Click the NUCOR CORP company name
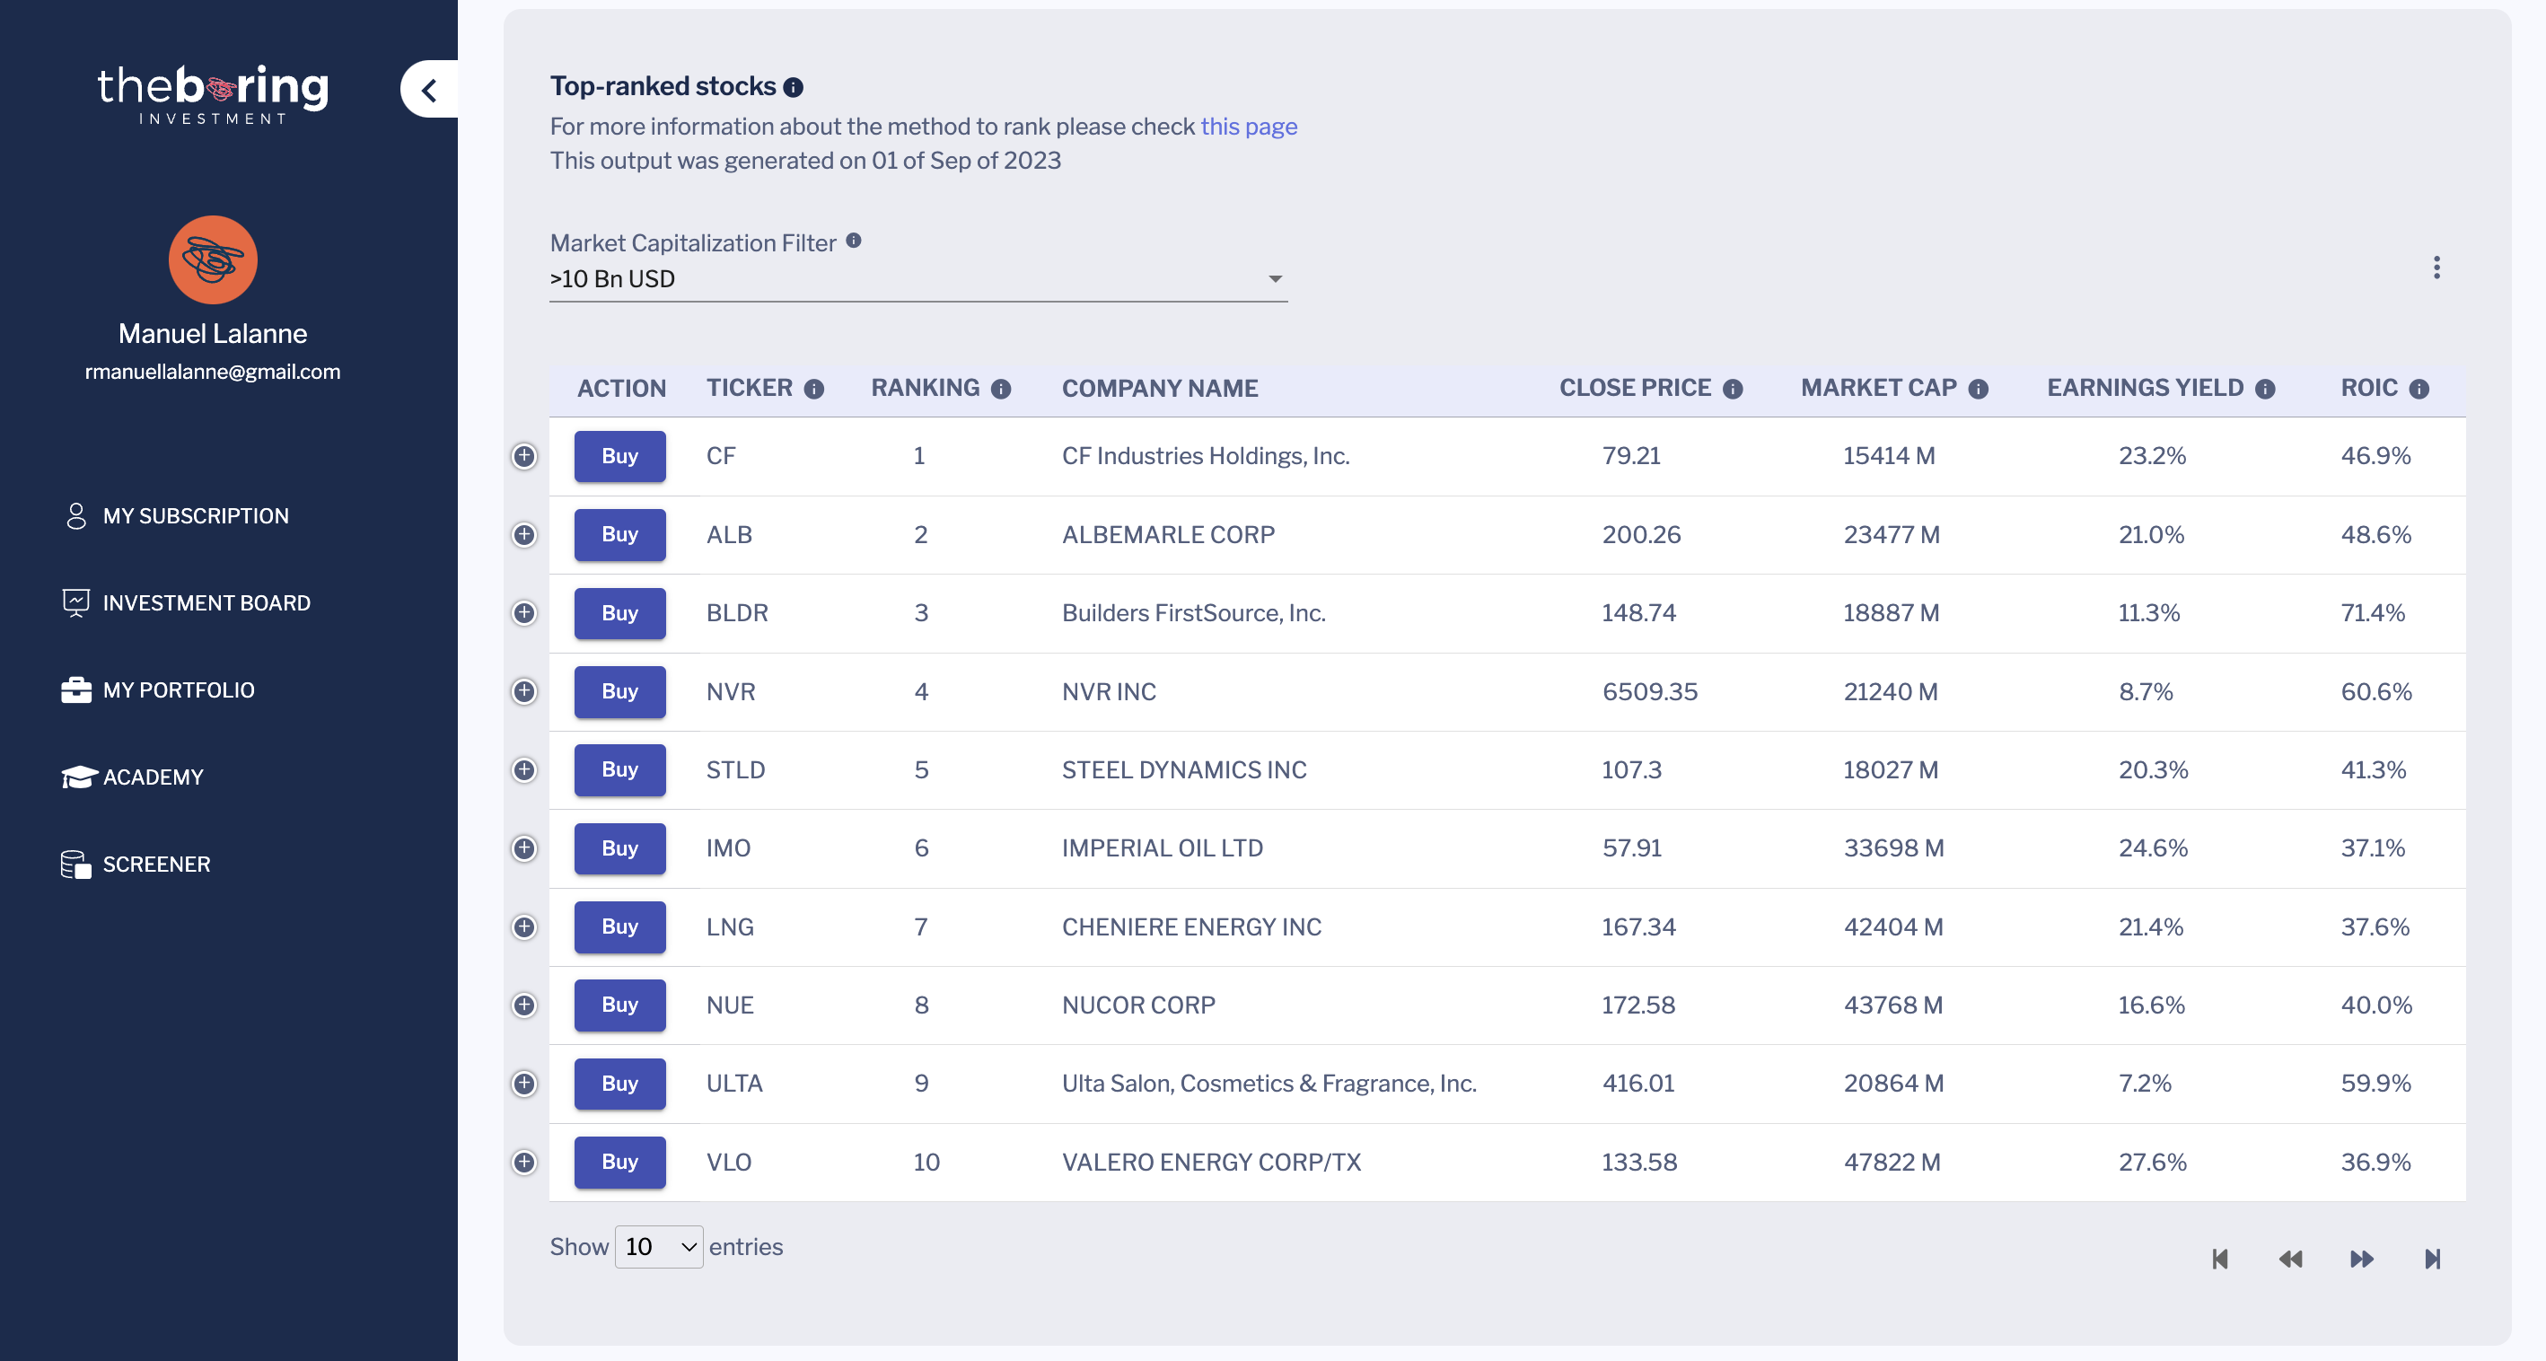The image size is (2546, 1361). (1138, 1005)
